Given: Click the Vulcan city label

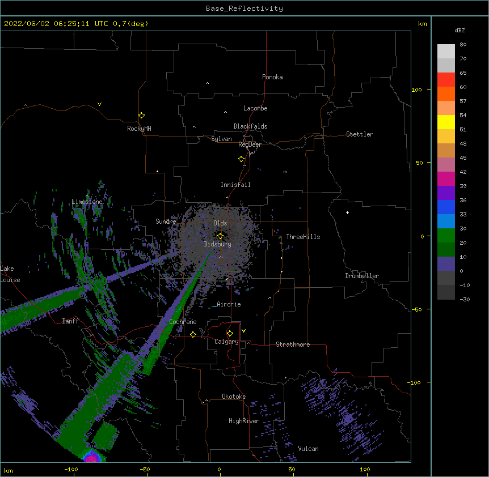Looking at the screenshot, I should pos(308,449).
